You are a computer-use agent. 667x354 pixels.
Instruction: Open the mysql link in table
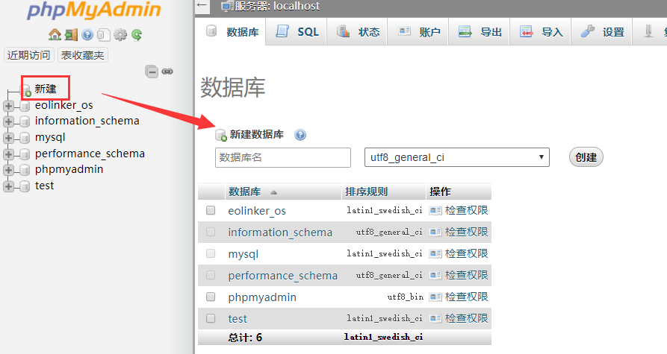(x=243, y=254)
